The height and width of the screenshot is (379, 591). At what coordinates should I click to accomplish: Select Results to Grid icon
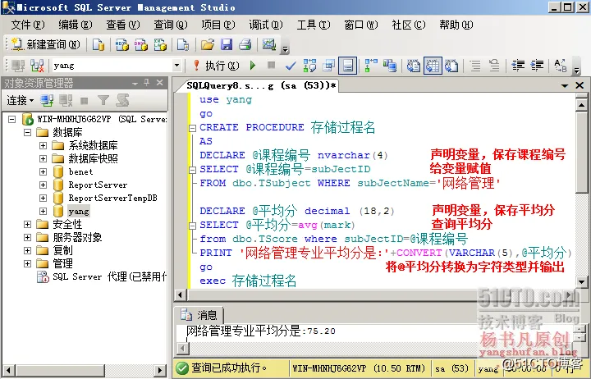click(433, 66)
